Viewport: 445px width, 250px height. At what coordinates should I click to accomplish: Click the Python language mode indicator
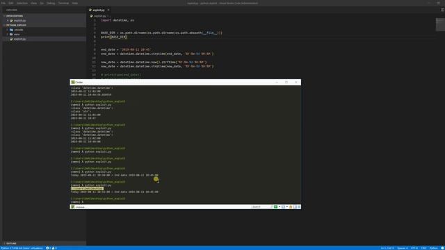point(434,248)
